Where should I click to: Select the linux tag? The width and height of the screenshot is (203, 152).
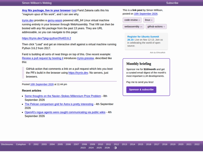(x=149, y=20)
